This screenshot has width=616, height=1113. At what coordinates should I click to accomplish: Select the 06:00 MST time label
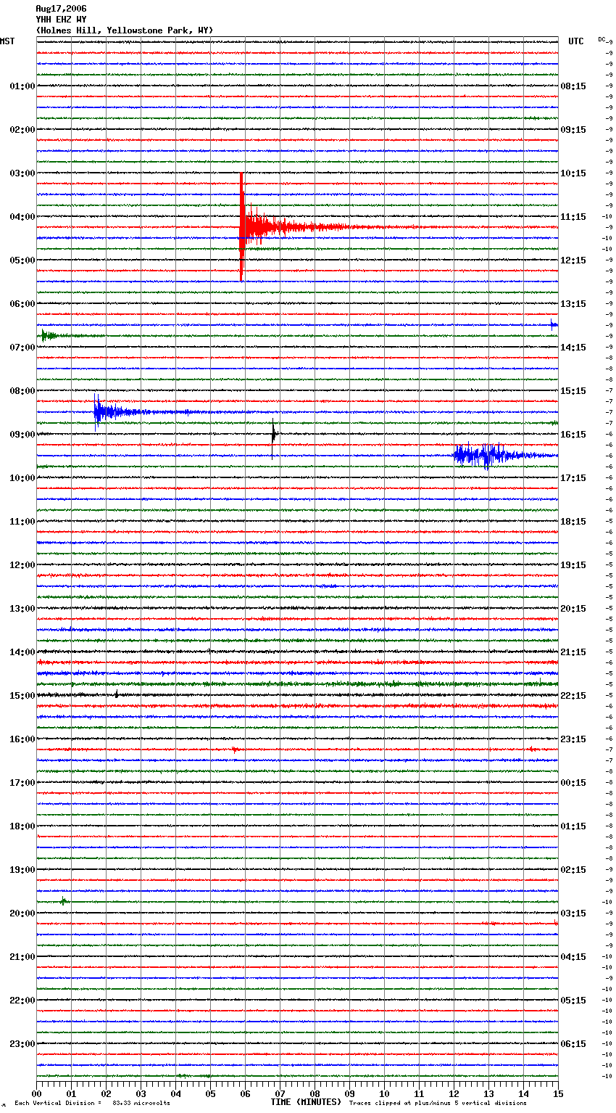point(22,304)
